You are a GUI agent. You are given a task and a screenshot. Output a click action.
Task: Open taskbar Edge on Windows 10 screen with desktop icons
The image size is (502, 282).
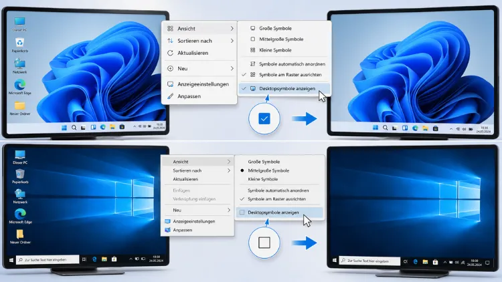pos(94,259)
